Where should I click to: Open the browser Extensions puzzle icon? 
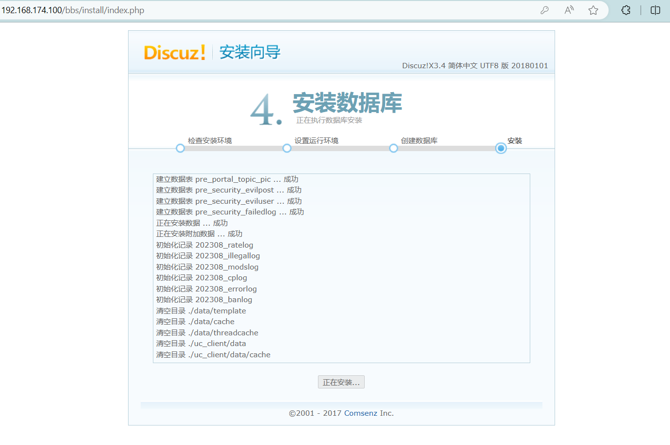coord(626,10)
